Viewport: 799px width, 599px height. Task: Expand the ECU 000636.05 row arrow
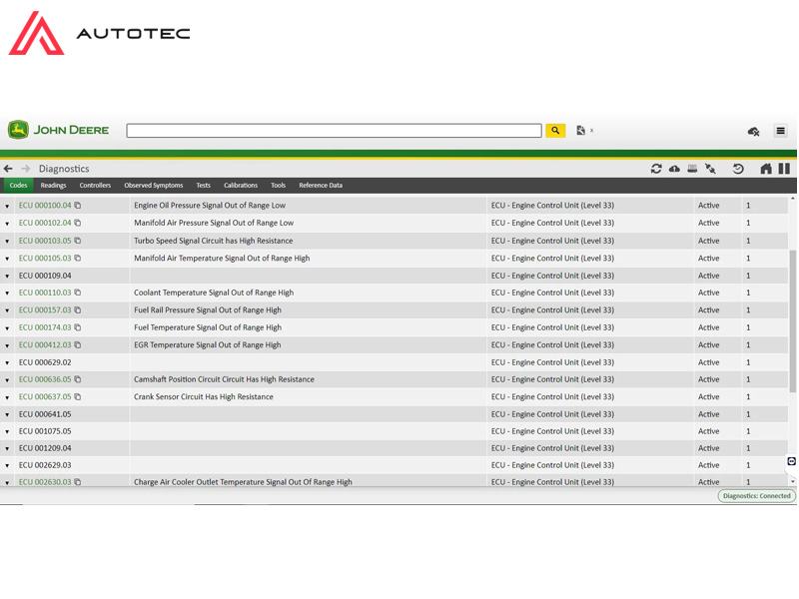7,380
